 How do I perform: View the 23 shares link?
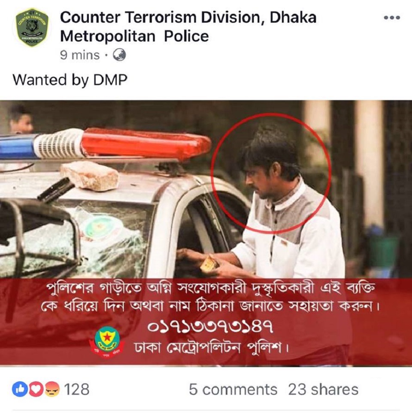(x=323, y=389)
